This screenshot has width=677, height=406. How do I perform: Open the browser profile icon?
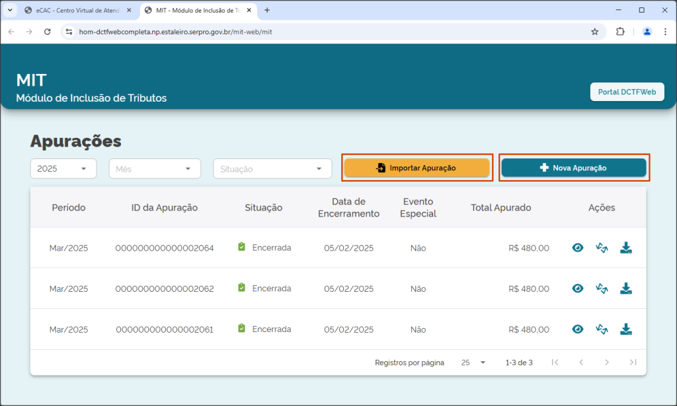(x=647, y=32)
